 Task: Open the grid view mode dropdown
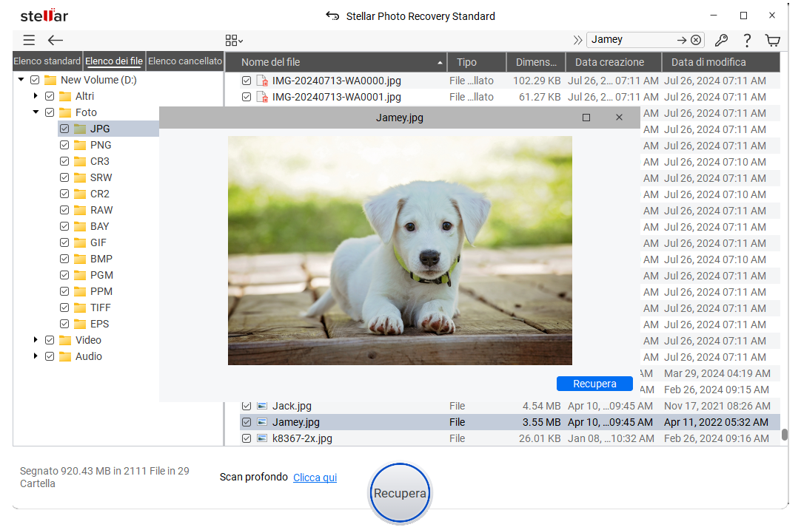click(x=234, y=41)
